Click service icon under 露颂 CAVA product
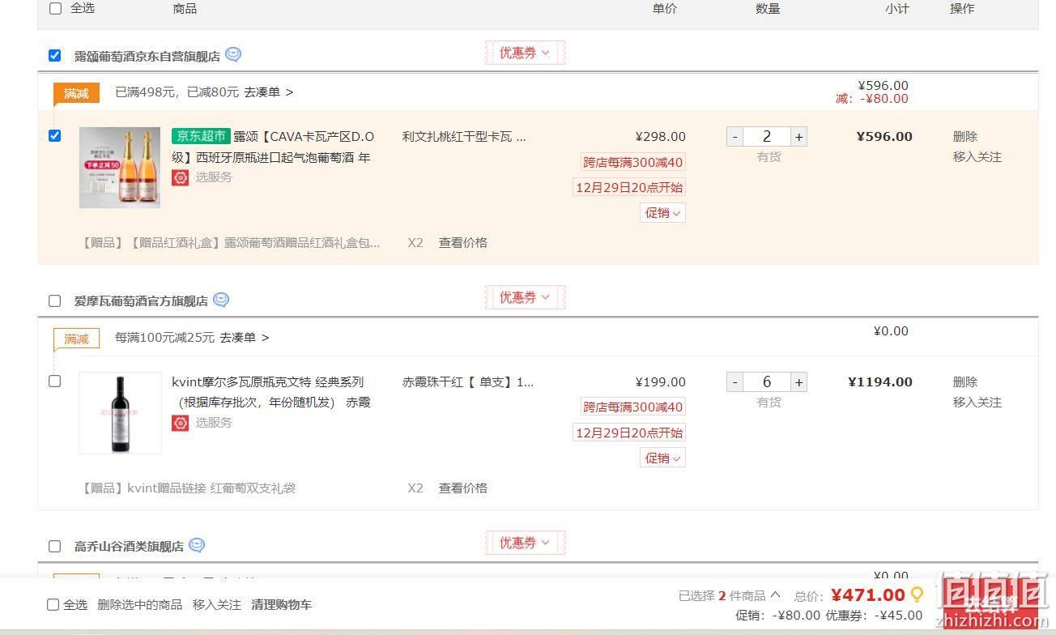This screenshot has width=1056, height=635. click(180, 177)
